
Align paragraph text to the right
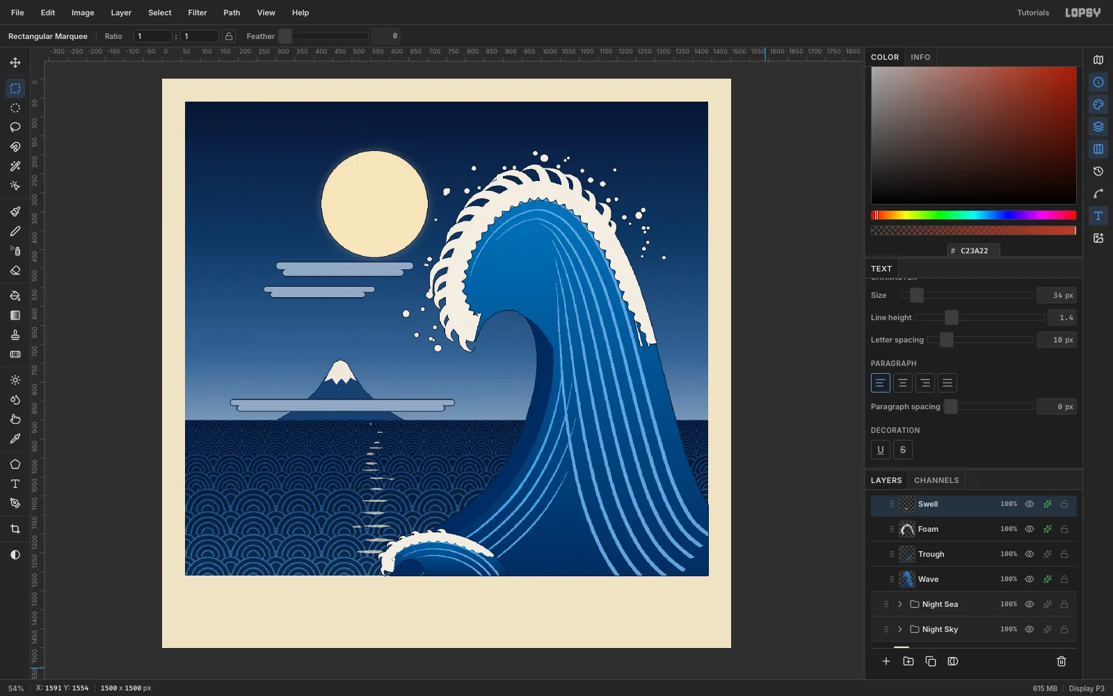click(925, 383)
